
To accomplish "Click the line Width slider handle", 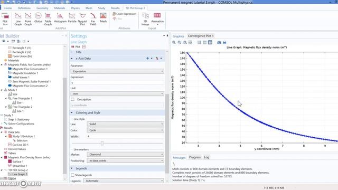I will [x=102, y=143].
